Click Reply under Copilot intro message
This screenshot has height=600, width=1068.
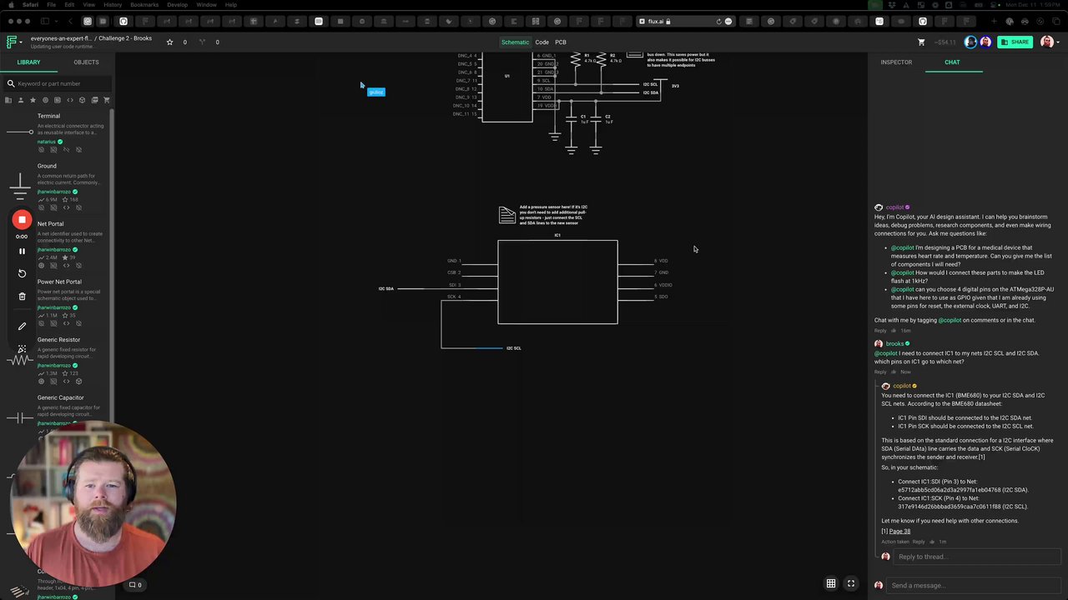click(880, 331)
